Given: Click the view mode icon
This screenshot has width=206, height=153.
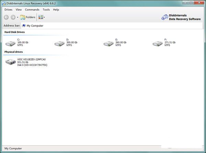Looking at the screenshot, I should tap(41, 17).
